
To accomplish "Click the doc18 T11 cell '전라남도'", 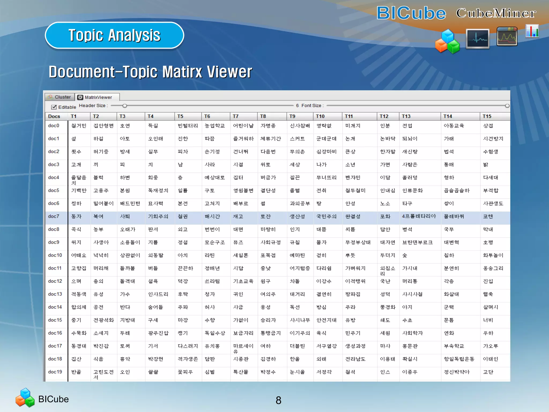I will [355, 359].
